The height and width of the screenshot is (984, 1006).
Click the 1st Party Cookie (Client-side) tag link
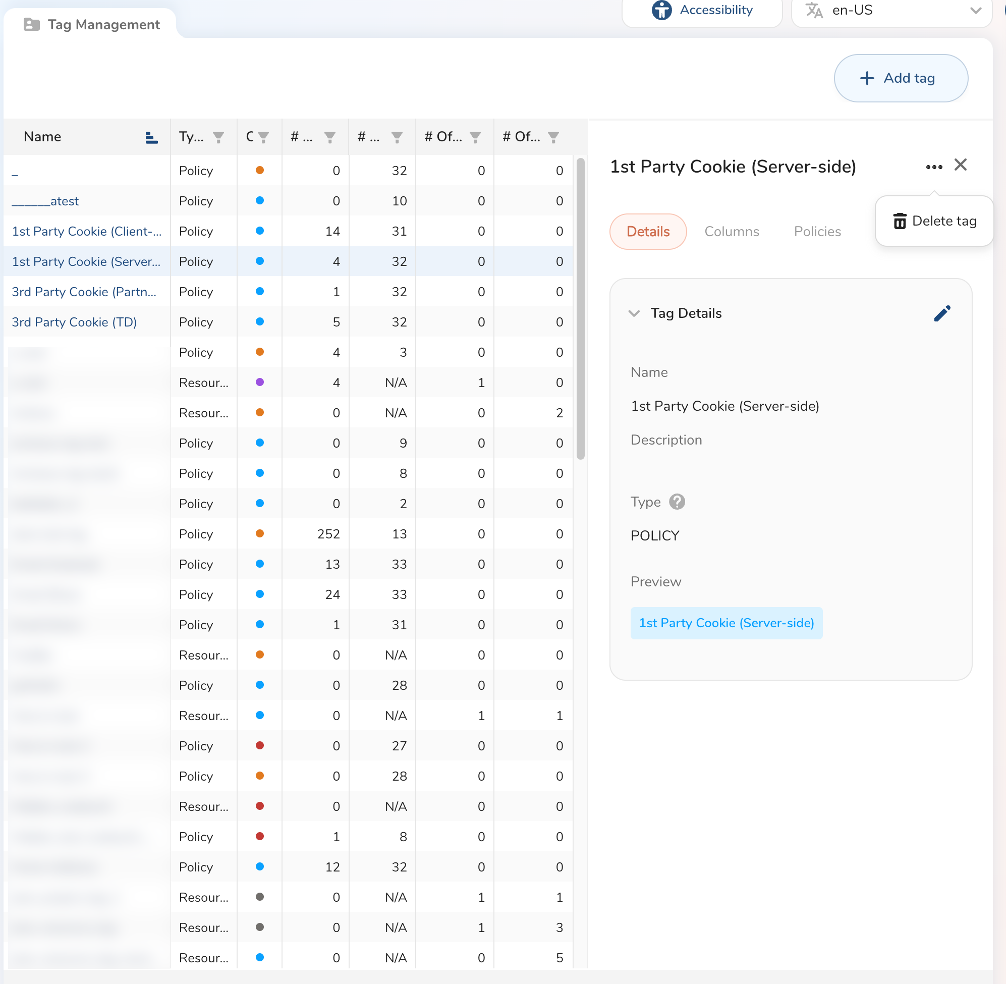tap(87, 231)
